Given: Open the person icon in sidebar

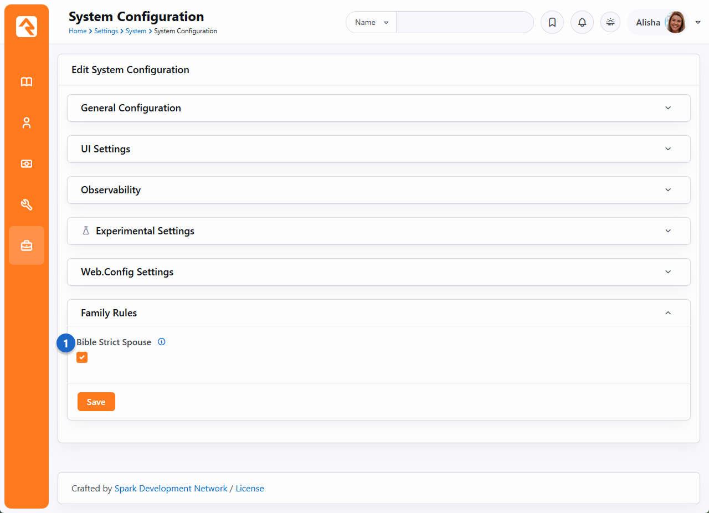Looking at the screenshot, I should pos(27,123).
